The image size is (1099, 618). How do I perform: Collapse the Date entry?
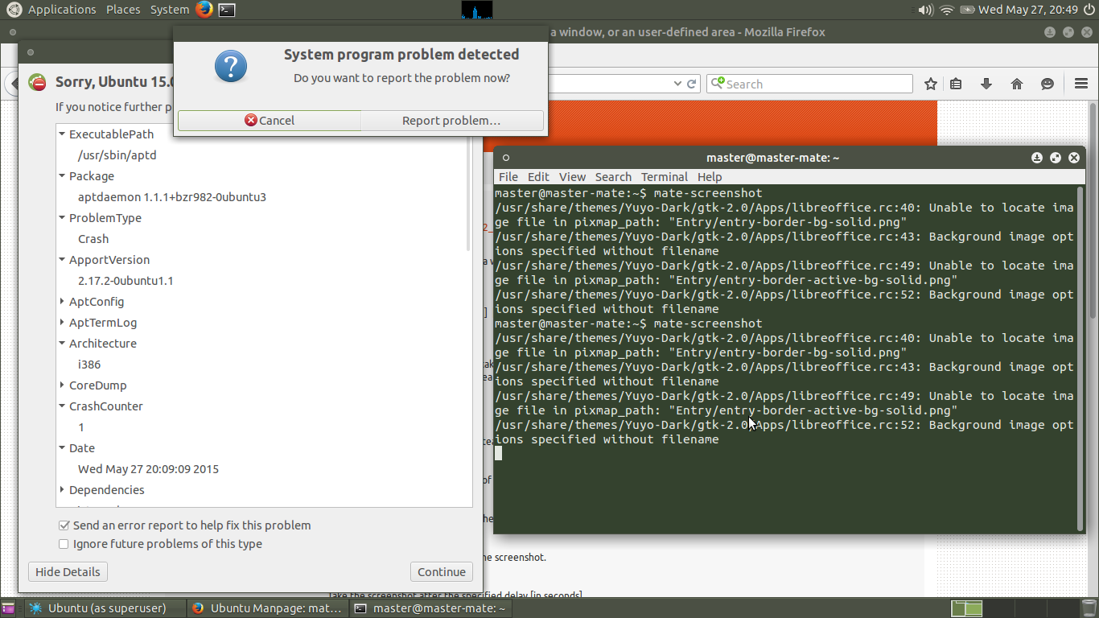pyautogui.click(x=62, y=448)
